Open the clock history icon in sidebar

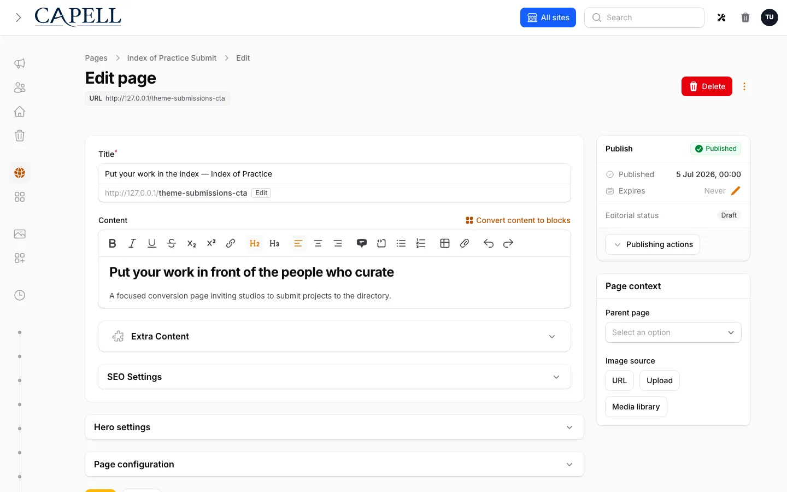pyautogui.click(x=20, y=295)
